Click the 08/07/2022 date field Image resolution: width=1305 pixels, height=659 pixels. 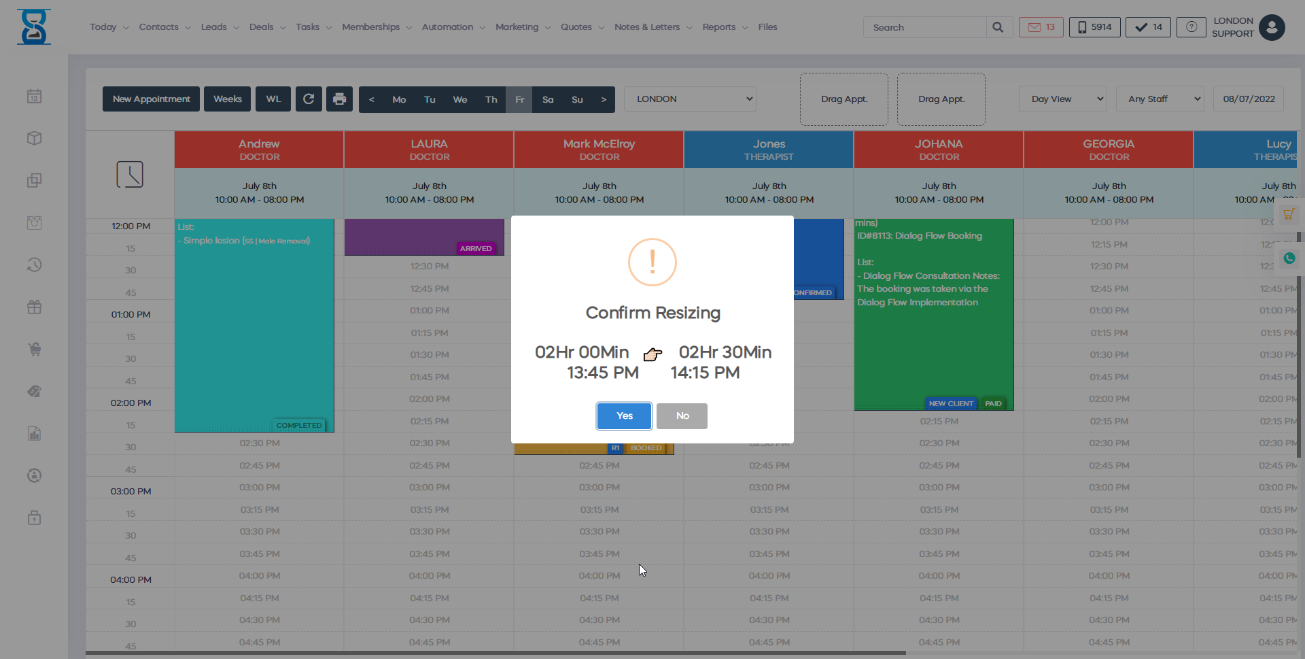coord(1248,99)
